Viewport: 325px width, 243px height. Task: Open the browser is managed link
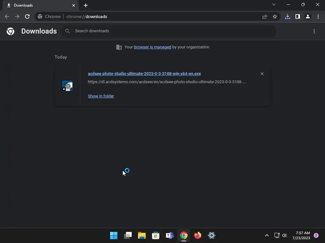pyautogui.click(x=153, y=47)
